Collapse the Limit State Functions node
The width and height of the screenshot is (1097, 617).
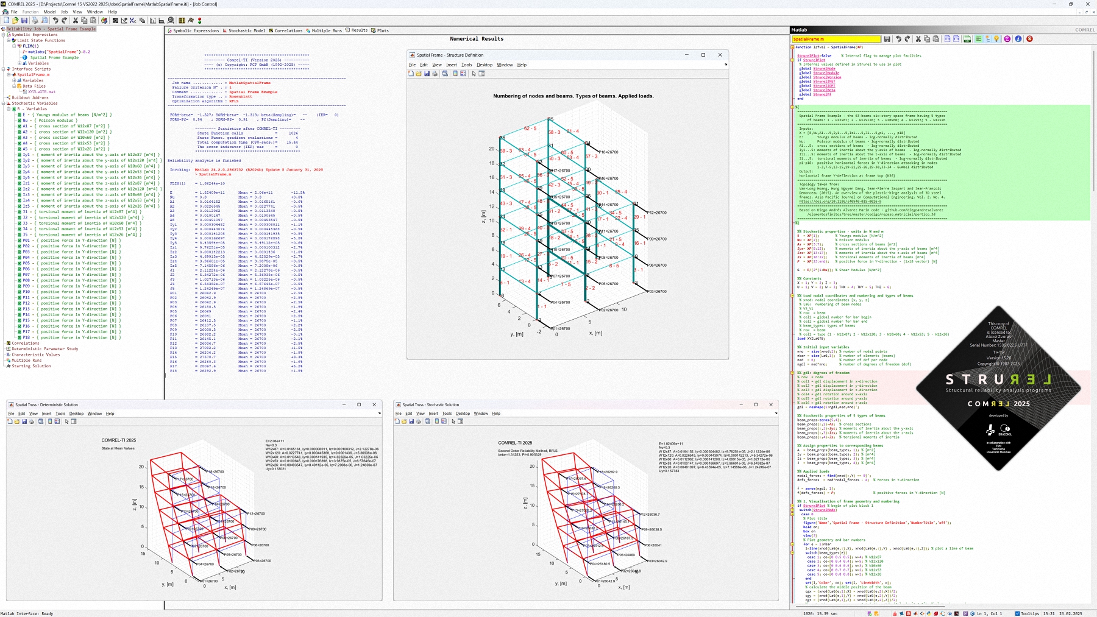point(9,40)
